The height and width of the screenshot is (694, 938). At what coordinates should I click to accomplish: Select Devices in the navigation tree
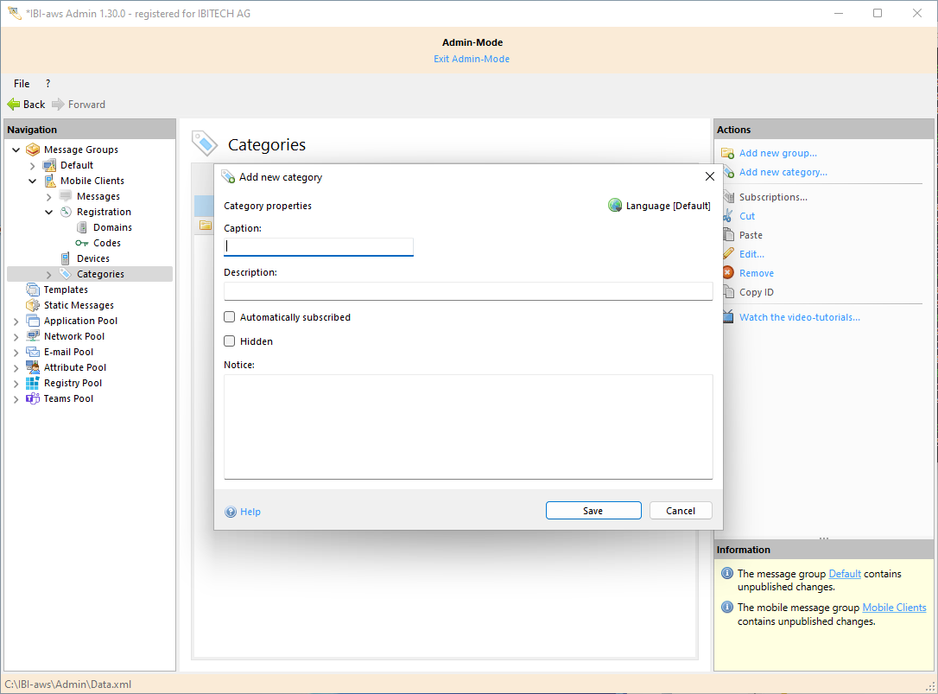click(x=92, y=258)
